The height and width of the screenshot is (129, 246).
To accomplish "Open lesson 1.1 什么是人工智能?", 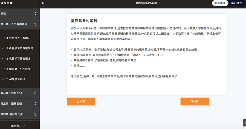I will [x=17, y=38].
